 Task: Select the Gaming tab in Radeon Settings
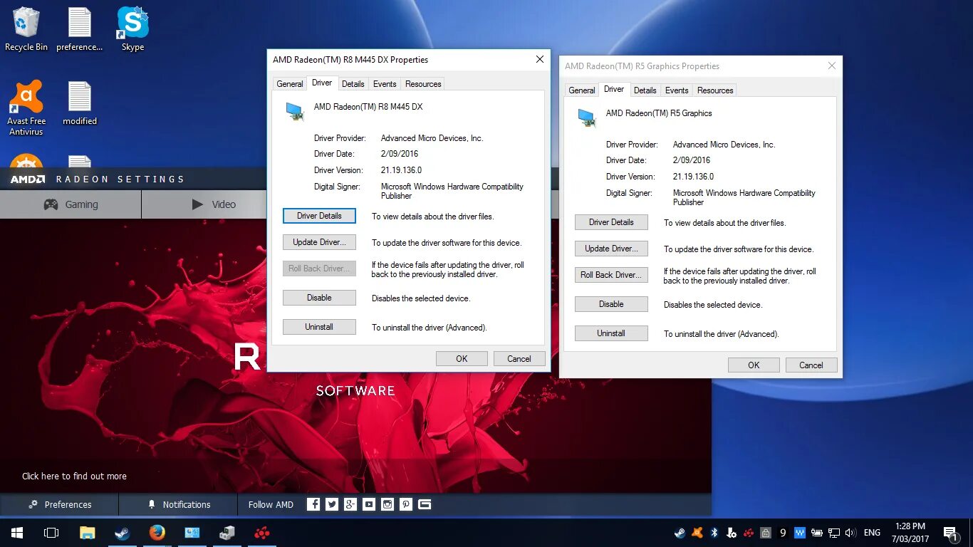tap(71, 204)
